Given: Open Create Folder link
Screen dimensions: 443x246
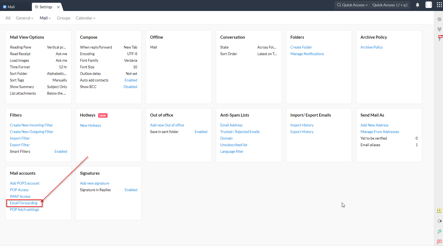Looking at the screenshot, I should click(x=301, y=47).
